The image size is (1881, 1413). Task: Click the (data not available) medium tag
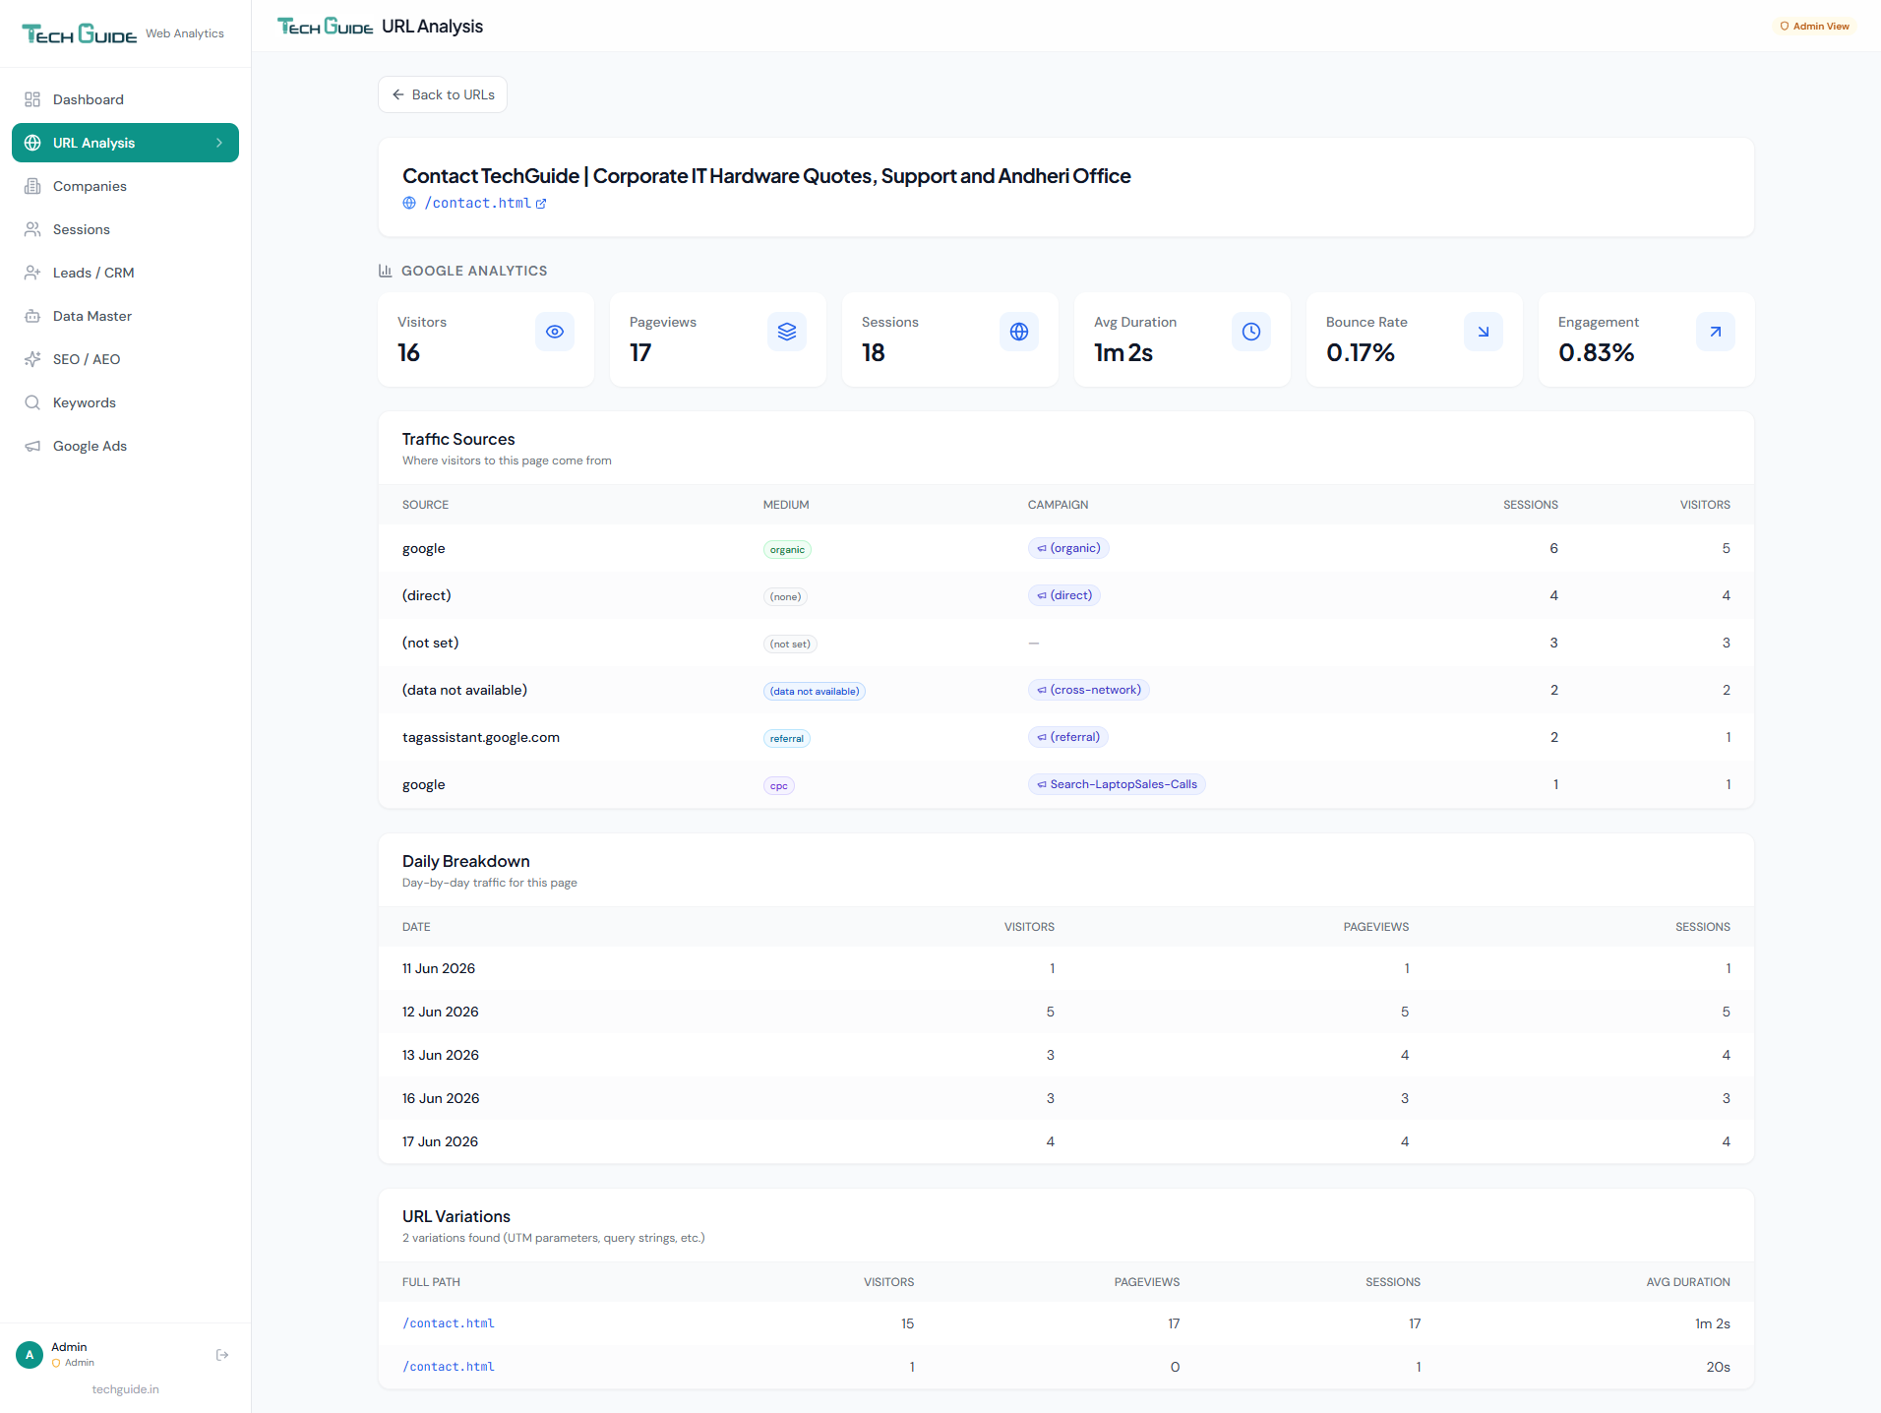(815, 692)
